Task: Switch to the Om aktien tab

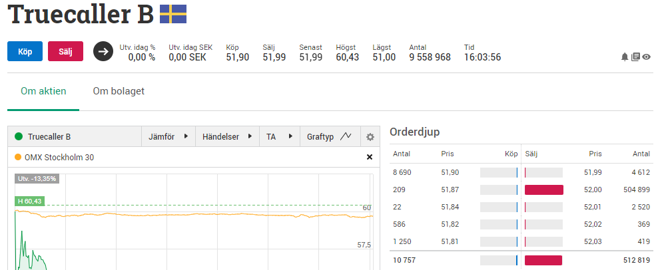Action: click(43, 91)
